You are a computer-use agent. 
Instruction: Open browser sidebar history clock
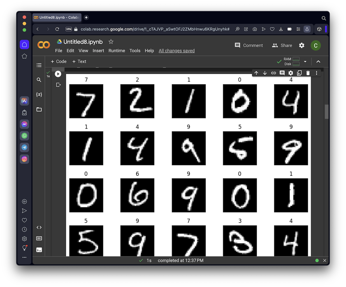[x=24, y=229]
